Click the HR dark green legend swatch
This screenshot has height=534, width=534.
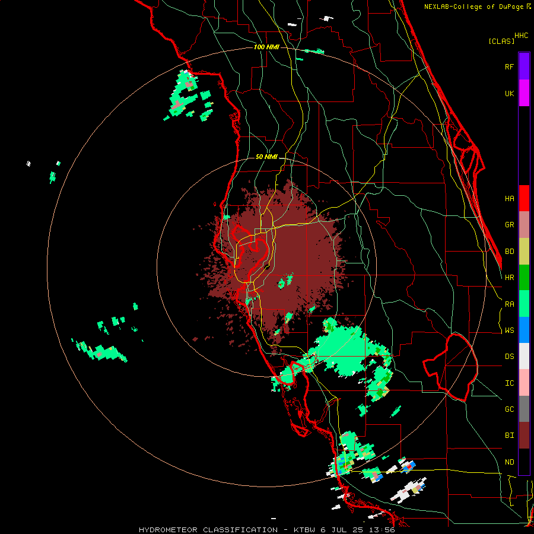coord(524,278)
